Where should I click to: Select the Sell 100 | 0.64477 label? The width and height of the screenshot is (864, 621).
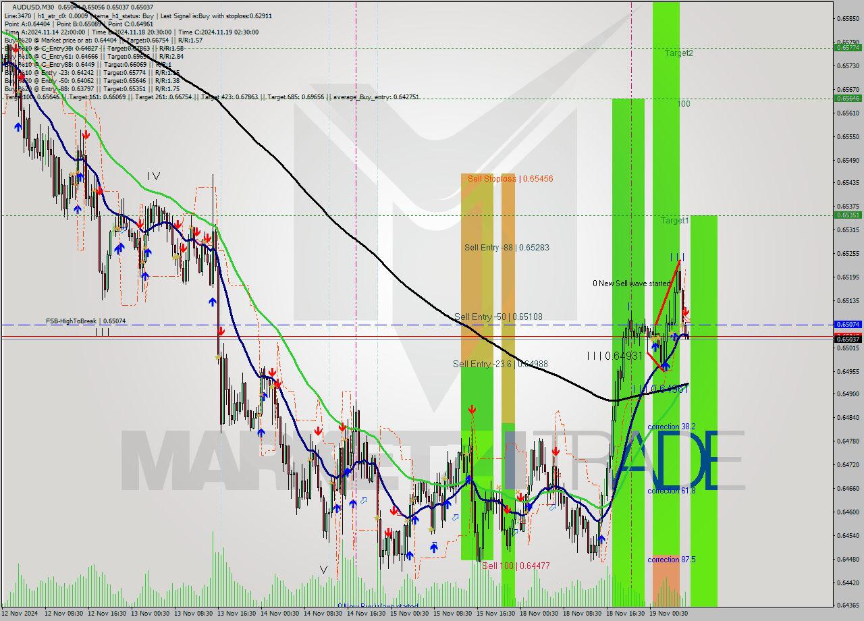point(516,566)
